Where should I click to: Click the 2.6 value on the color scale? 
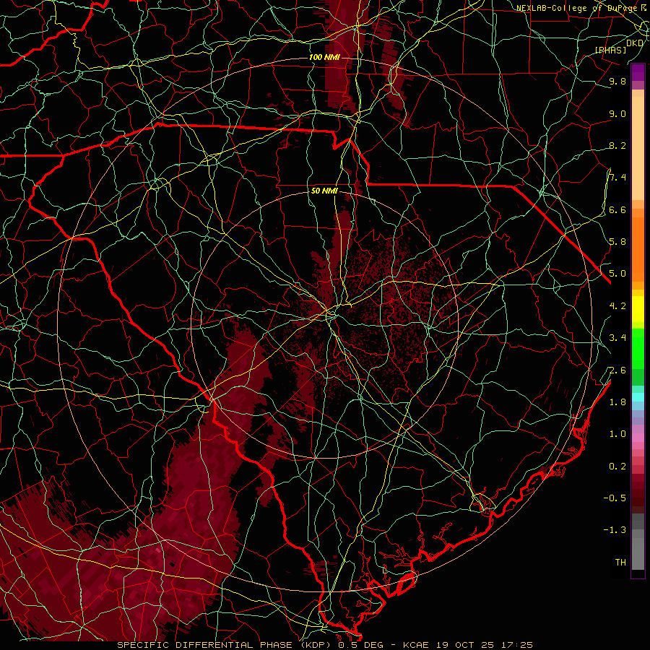[x=617, y=370]
